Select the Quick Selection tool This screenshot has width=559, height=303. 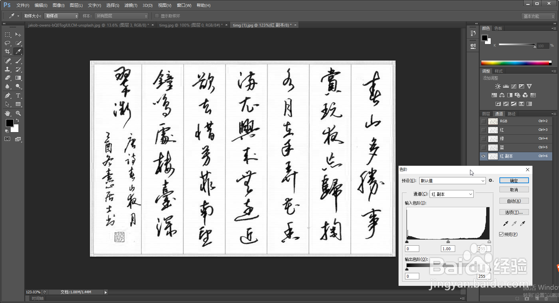tap(18, 43)
